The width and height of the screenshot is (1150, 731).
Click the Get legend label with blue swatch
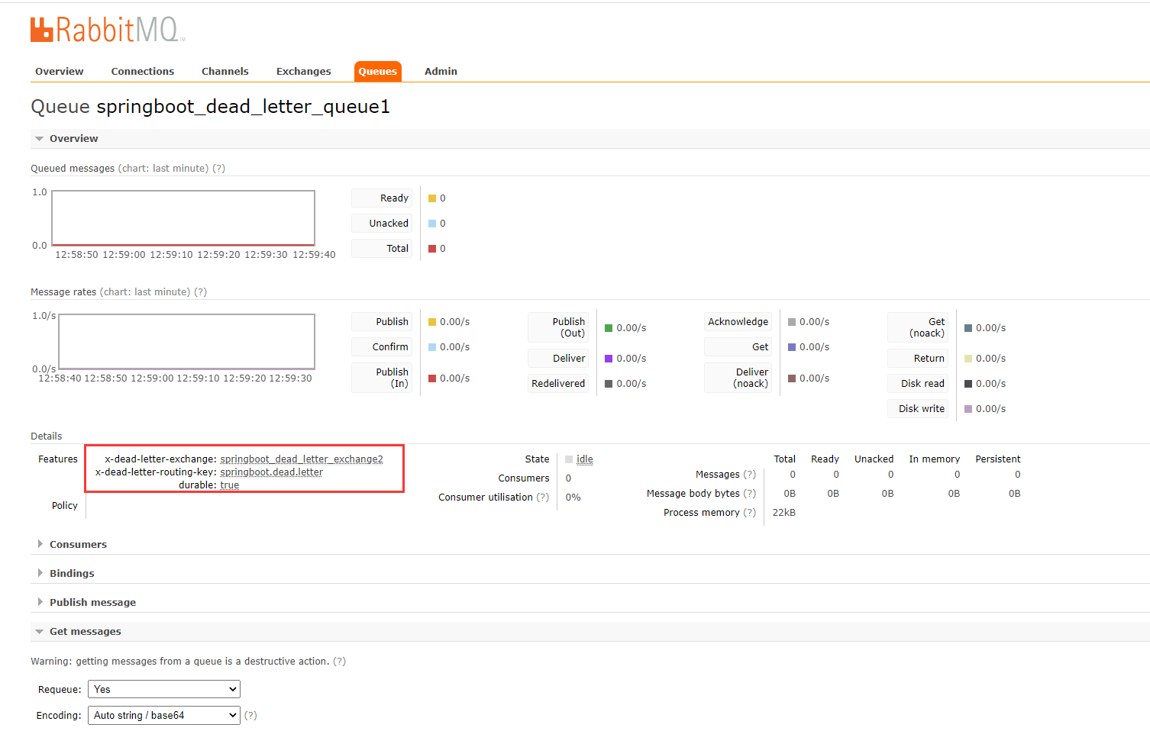[738, 346]
